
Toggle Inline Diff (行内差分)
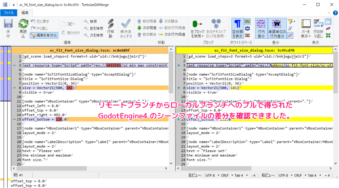click(x=261, y=28)
